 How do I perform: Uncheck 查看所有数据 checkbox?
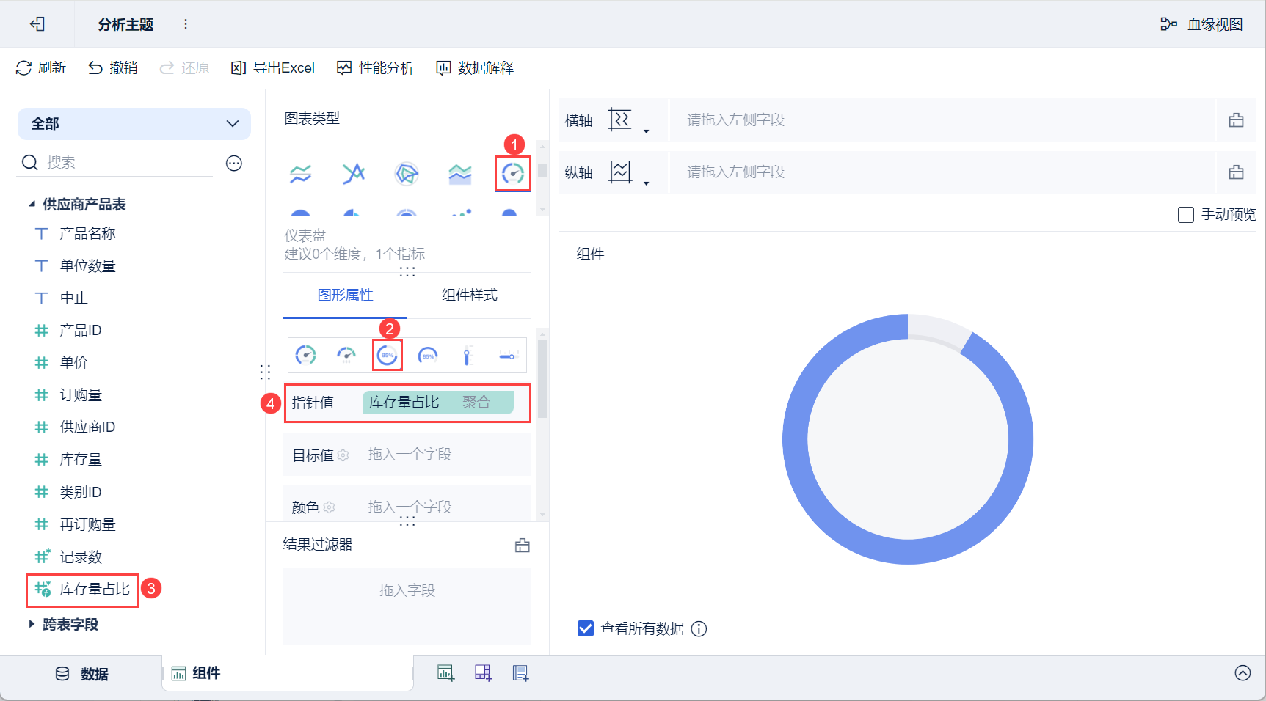pyautogui.click(x=586, y=628)
